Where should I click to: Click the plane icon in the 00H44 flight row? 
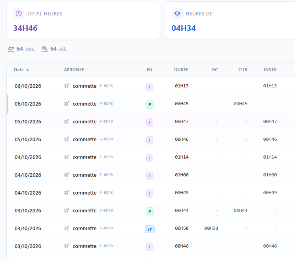coord(67,210)
